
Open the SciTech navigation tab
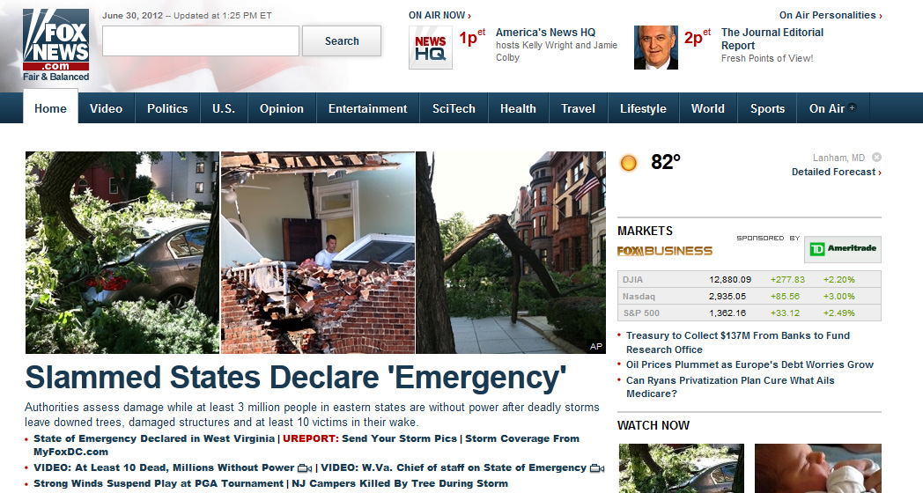coord(454,108)
